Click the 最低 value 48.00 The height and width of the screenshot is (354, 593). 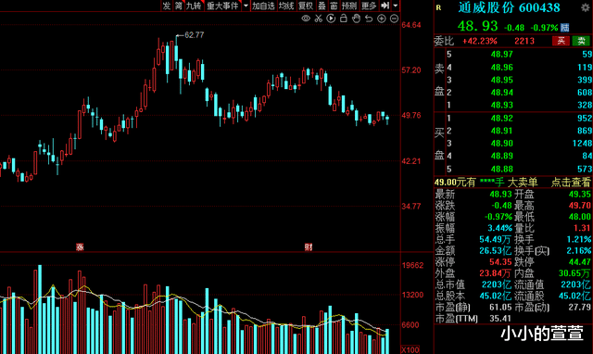pyautogui.click(x=580, y=217)
